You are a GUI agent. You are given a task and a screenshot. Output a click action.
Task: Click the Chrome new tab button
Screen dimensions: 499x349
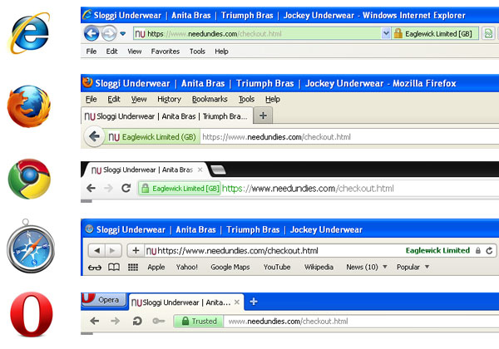(x=218, y=170)
